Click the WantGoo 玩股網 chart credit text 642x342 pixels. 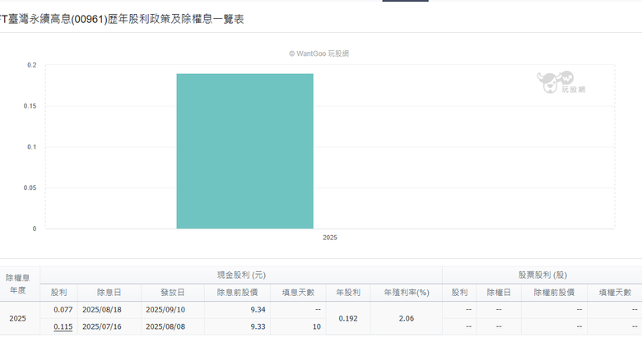(319, 53)
